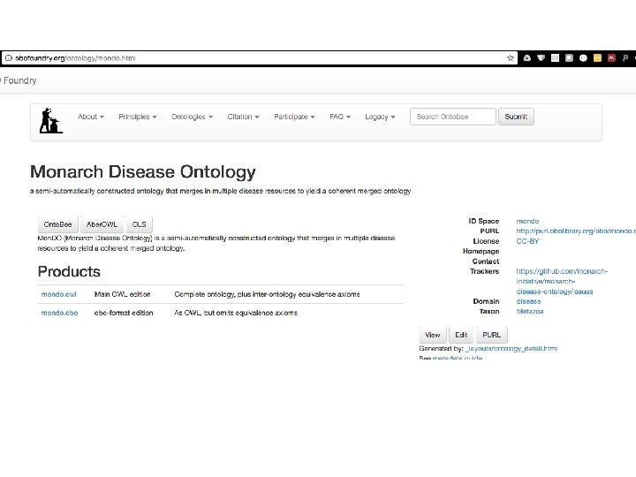Expand the Participate dropdown

294,117
